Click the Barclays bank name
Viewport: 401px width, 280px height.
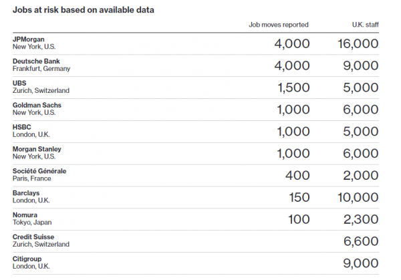(26, 193)
